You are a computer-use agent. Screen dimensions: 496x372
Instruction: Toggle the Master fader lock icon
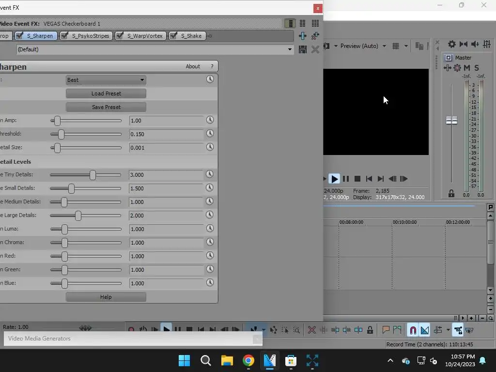click(451, 193)
